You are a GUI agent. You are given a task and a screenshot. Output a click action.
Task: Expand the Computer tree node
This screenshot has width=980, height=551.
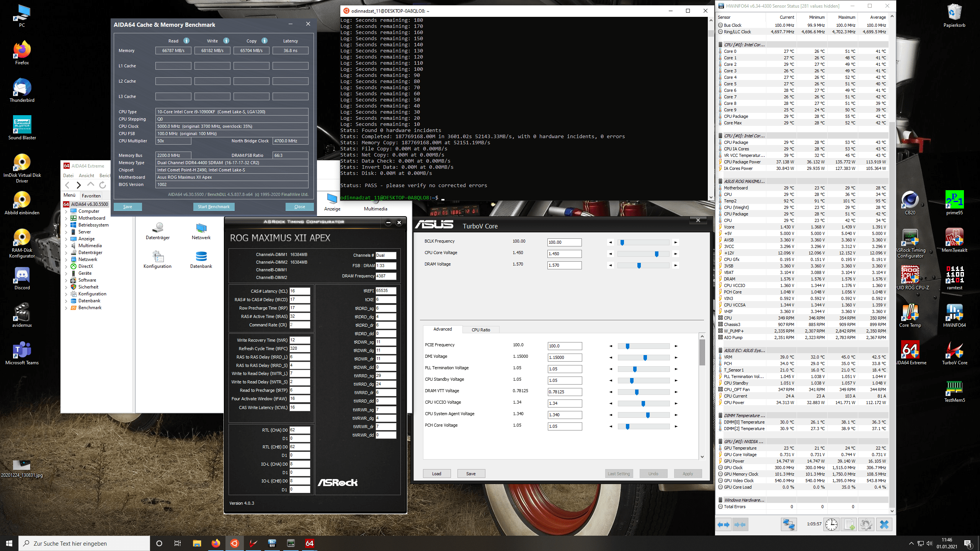[66, 211]
